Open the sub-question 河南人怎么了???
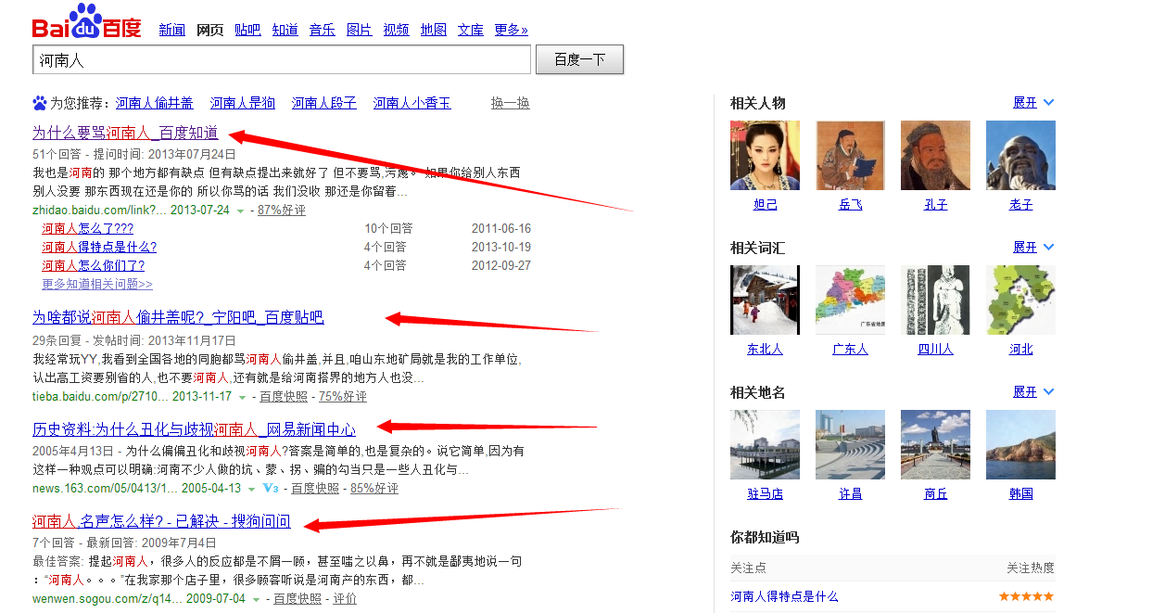Viewport: 1165px width, 613px height. [88, 229]
